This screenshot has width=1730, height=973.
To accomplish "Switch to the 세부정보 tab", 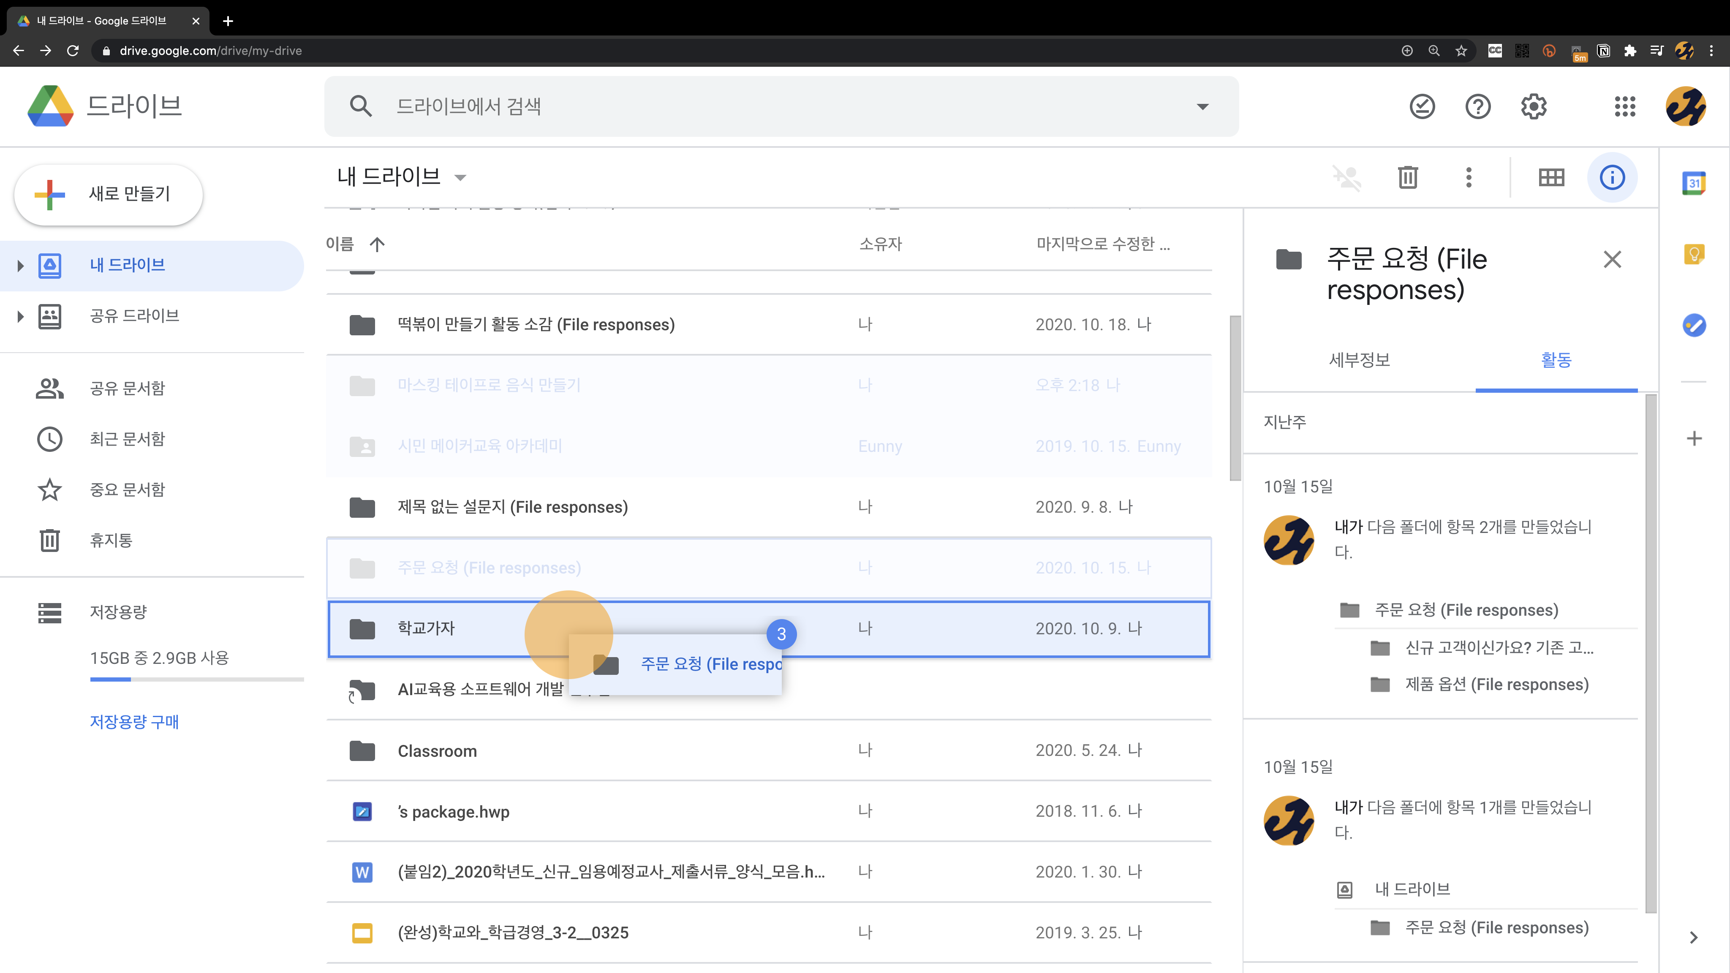I will 1359,360.
